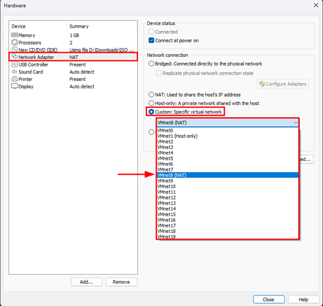Open Help for hardware settings

(x=303, y=300)
